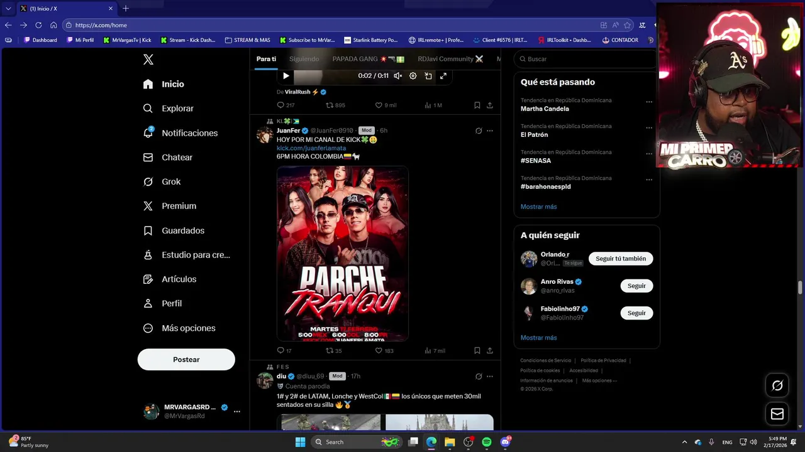Open video settings gear
This screenshot has height=452, width=805.
(413, 76)
